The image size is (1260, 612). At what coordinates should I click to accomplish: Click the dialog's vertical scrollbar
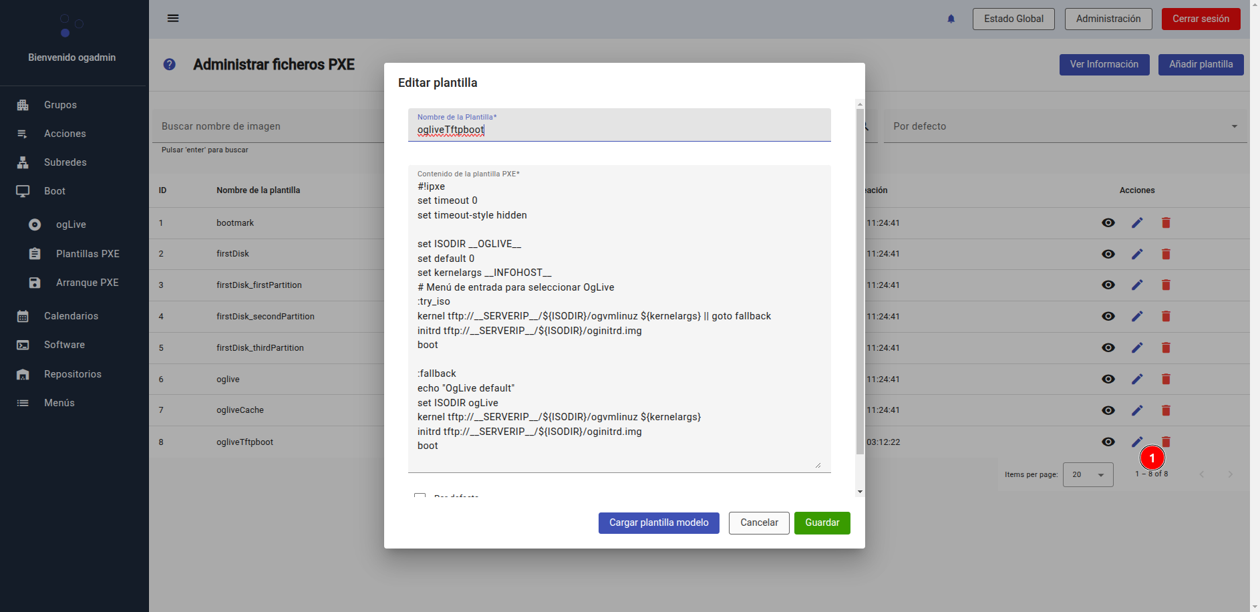click(860, 281)
